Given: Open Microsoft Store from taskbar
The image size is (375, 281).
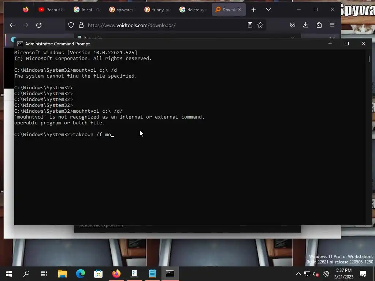Looking at the screenshot, I should [x=98, y=274].
